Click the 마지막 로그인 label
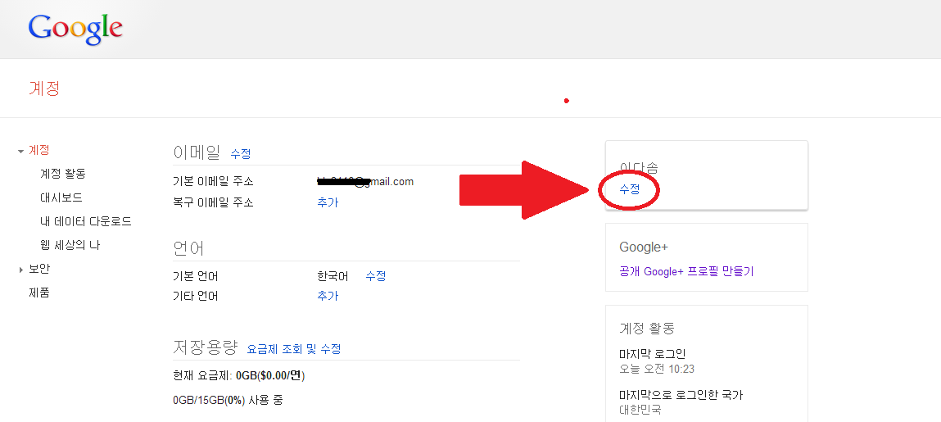 [x=653, y=354]
